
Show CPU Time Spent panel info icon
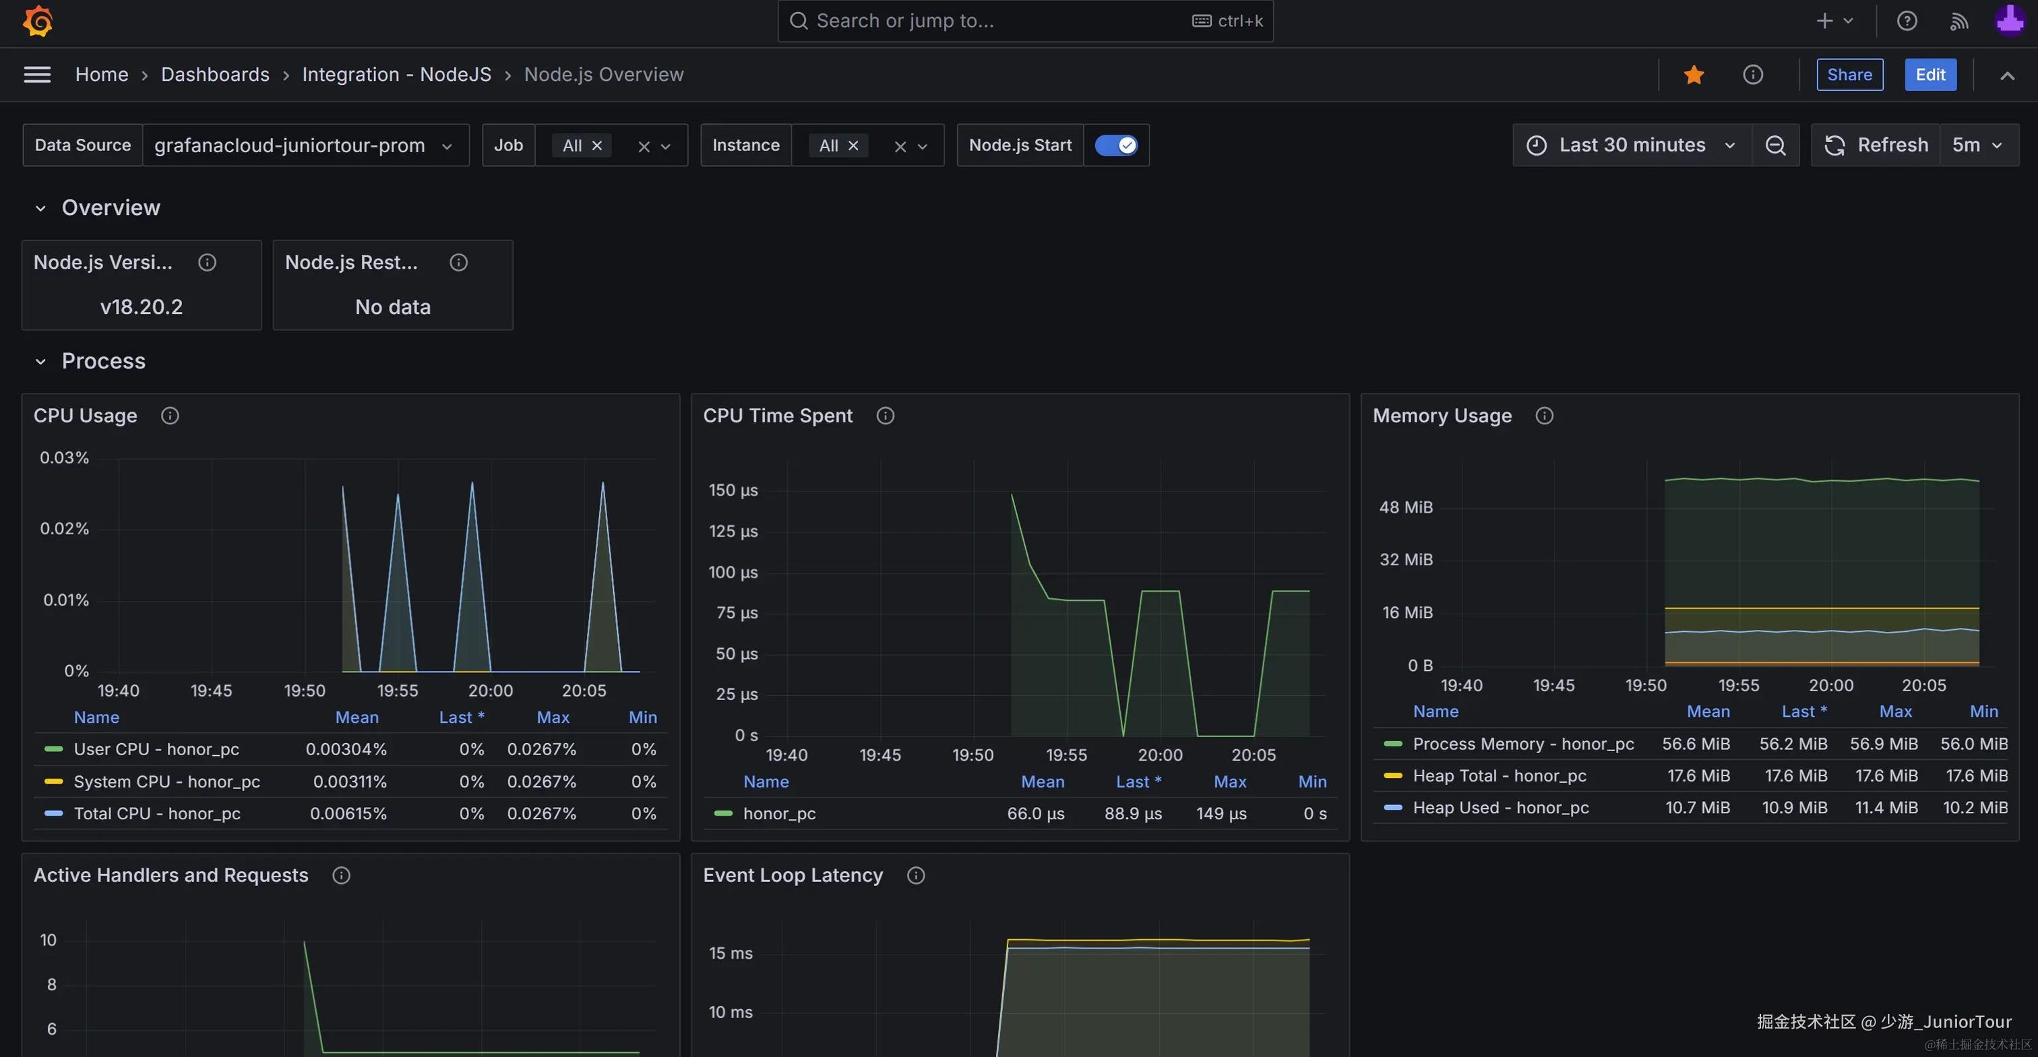(x=886, y=416)
